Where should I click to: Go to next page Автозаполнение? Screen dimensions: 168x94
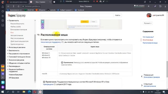point(150,86)
